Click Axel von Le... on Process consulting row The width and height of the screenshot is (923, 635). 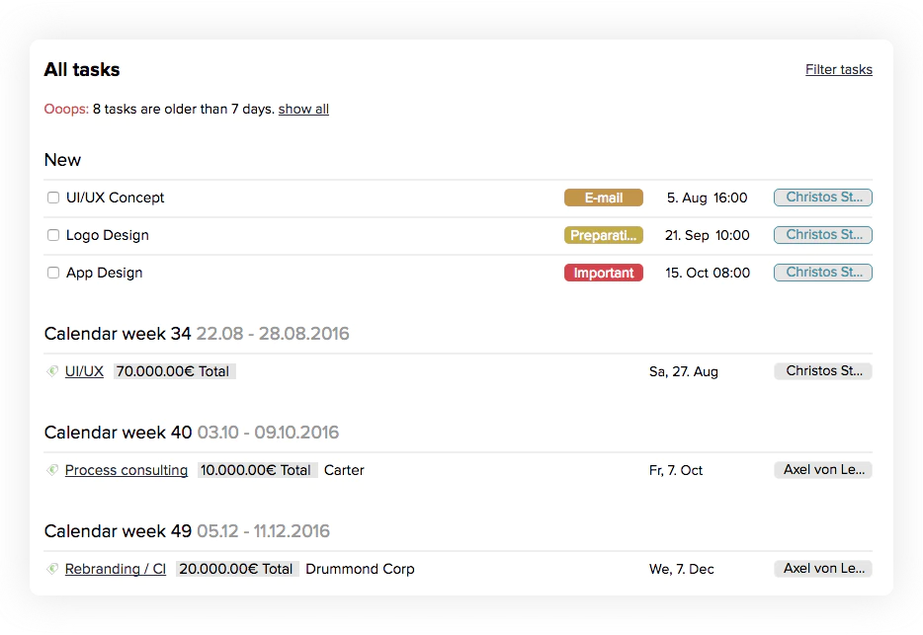(x=823, y=470)
